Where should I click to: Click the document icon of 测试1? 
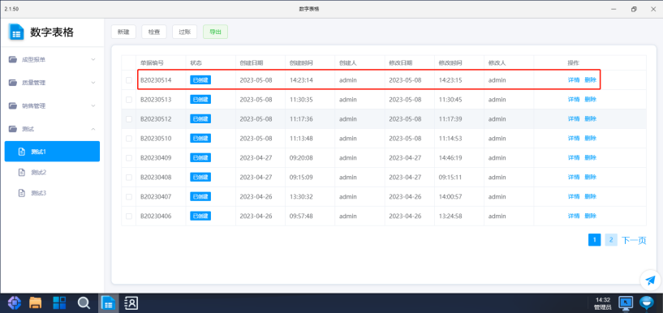(22, 152)
